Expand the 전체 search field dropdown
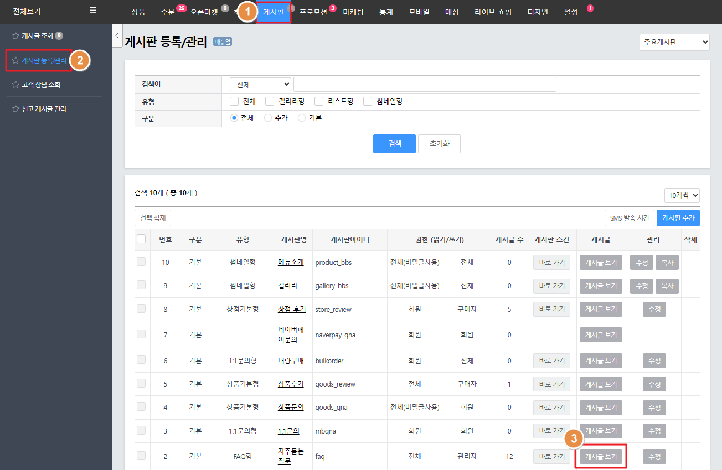722x470 pixels. click(260, 85)
